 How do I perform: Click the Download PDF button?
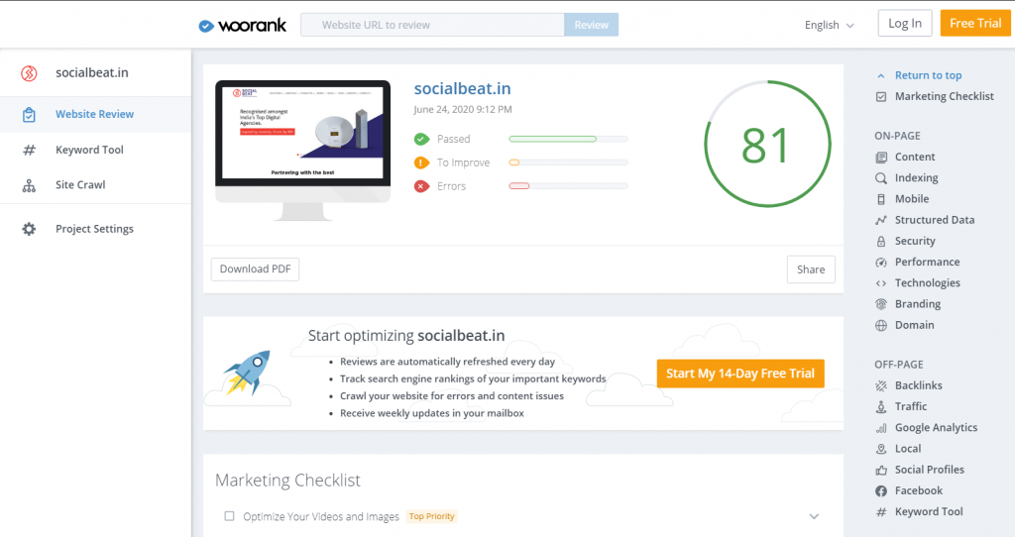coord(255,269)
